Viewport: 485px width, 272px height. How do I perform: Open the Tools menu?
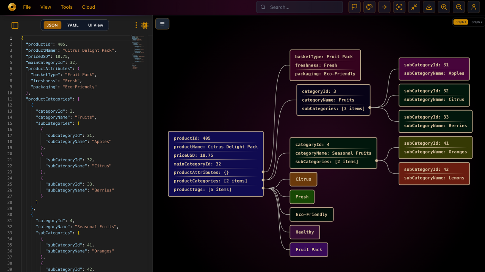[66, 7]
